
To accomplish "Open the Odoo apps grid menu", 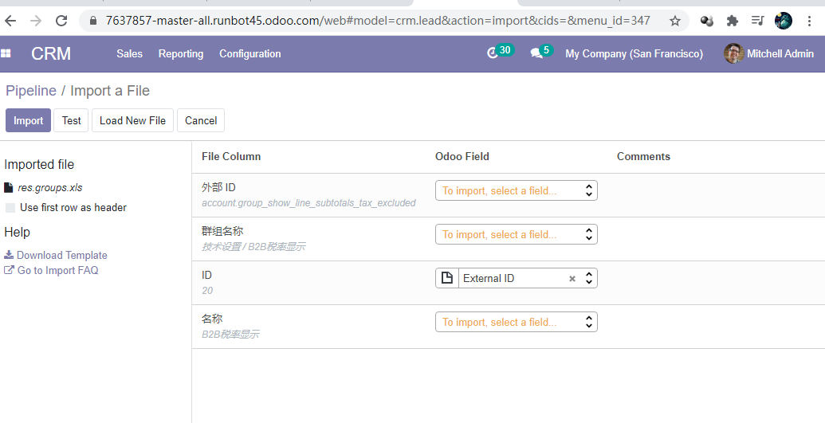I will [6, 53].
